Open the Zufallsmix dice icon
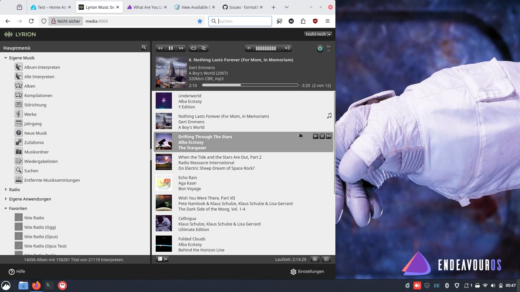520x292 pixels. point(19,142)
